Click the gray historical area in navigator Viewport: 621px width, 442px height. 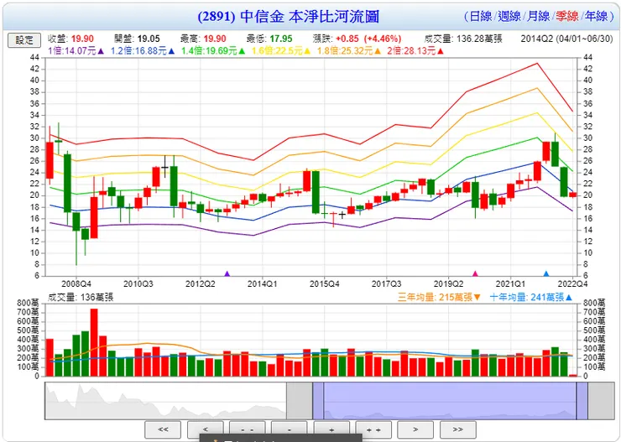(165, 400)
